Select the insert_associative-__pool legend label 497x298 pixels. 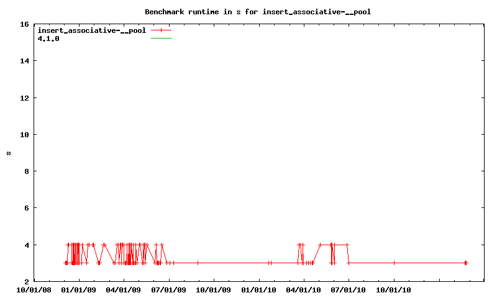coord(91,30)
